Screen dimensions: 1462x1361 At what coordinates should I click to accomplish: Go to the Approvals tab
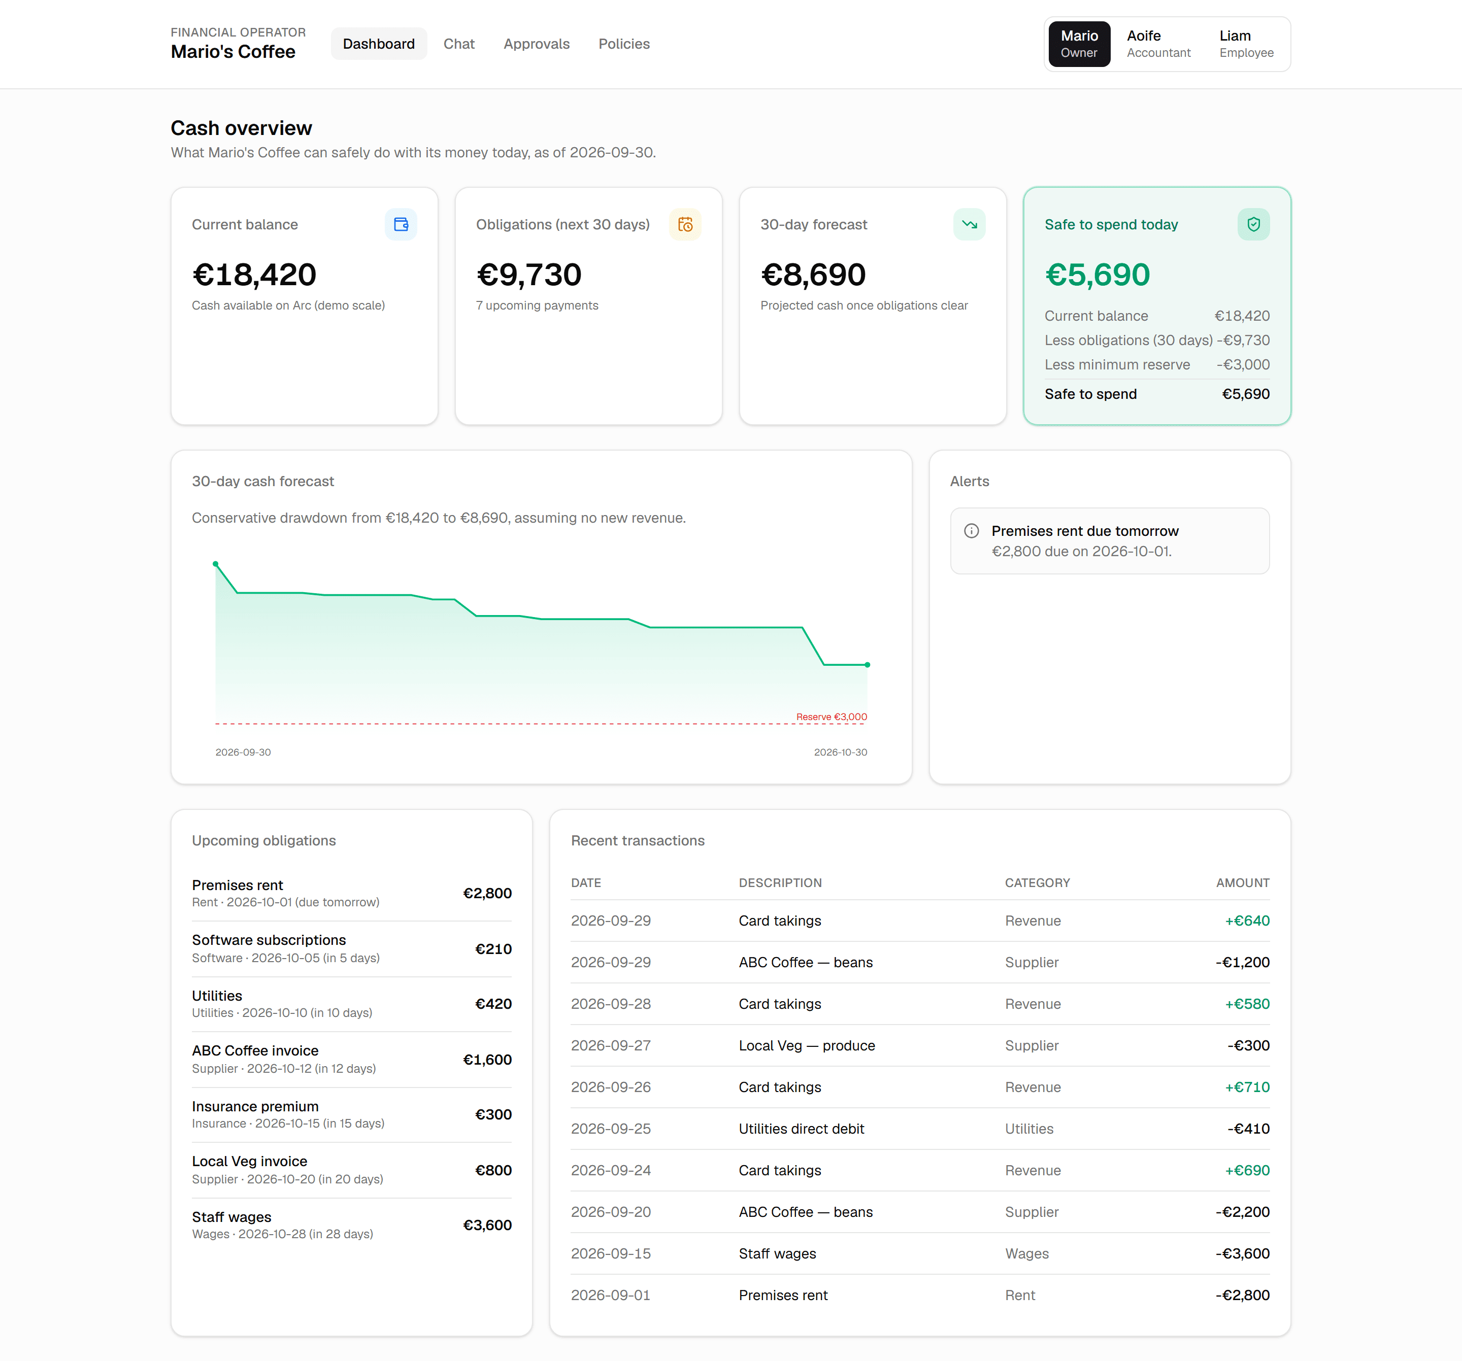(536, 44)
